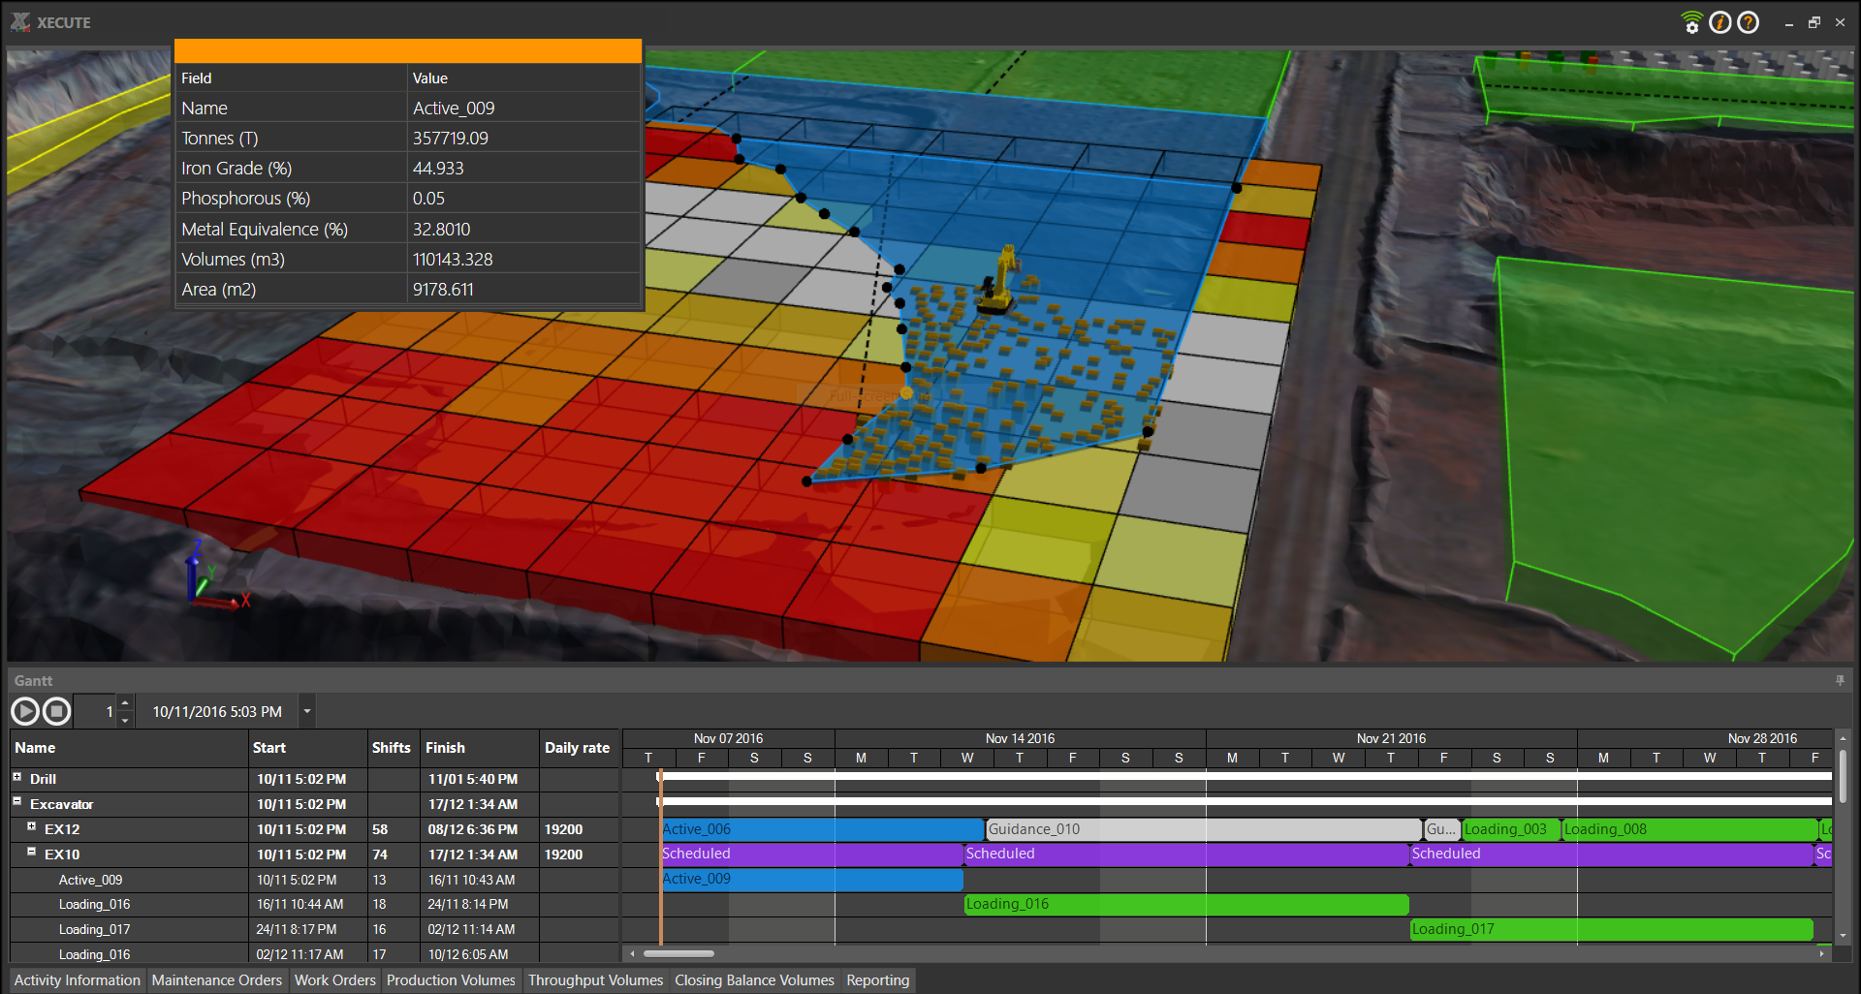Screen dimensions: 1861x994
Task: Click the orange information icon
Action: click(x=1719, y=22)
